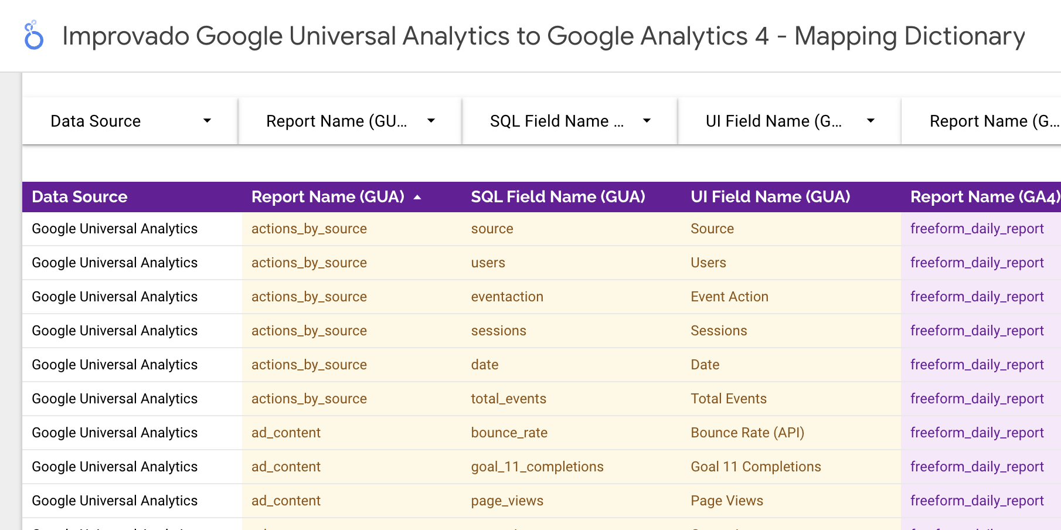
Task: Click the goal_11_completions cell
Action: (537, 467)
